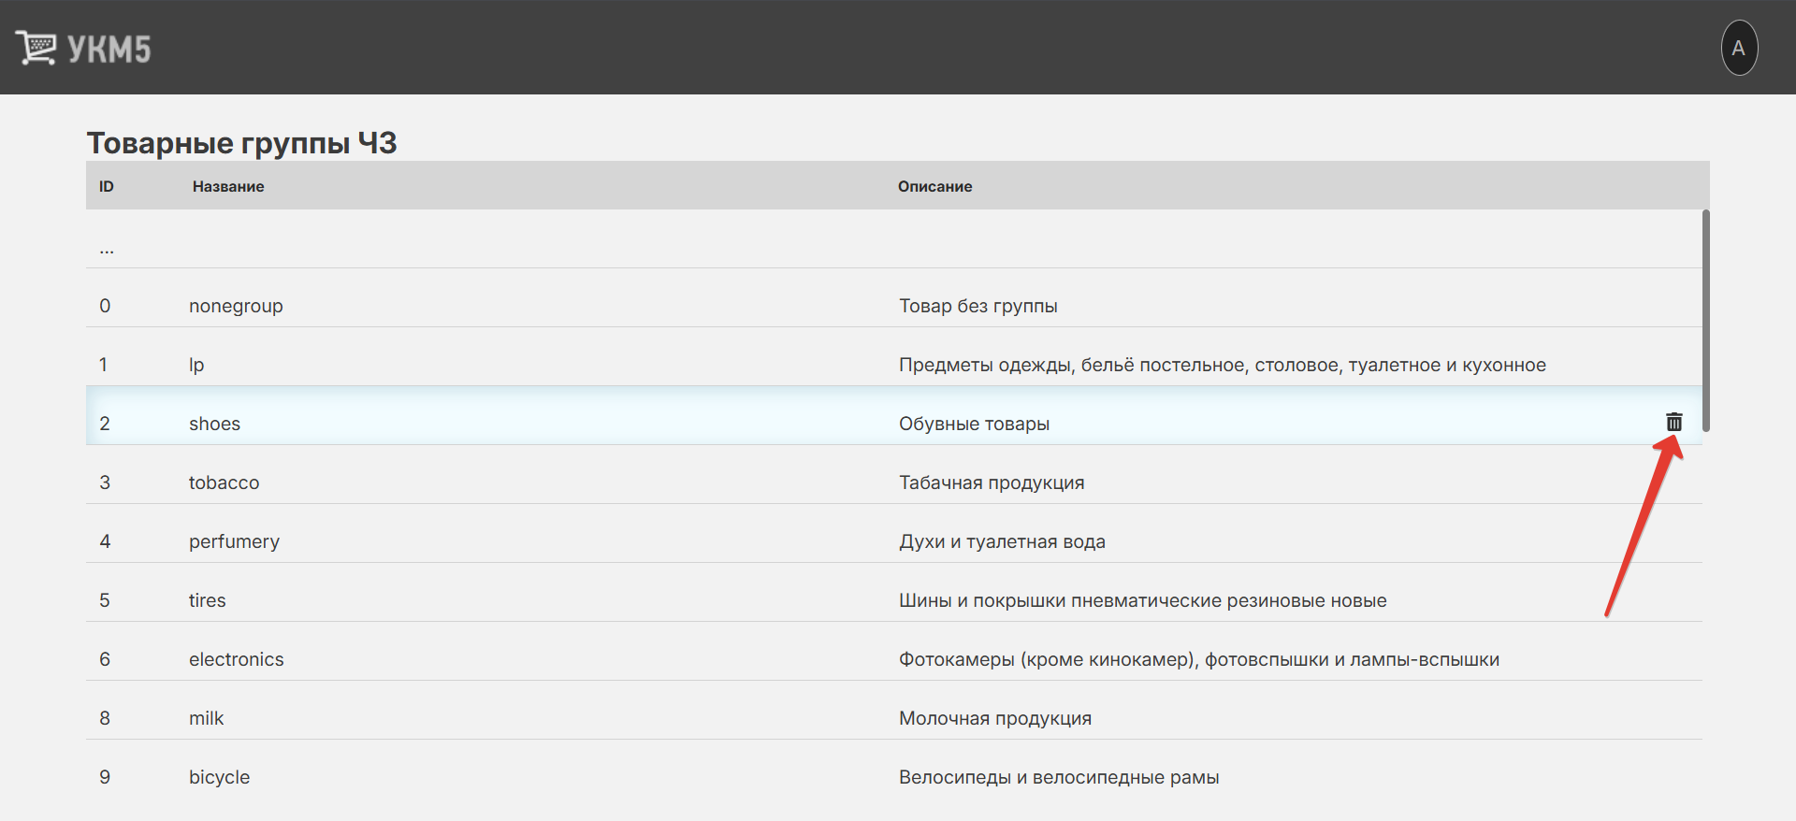Select the perfumery group row
1796x821 pixels.
pyautogui.click(x=234, y=541)
